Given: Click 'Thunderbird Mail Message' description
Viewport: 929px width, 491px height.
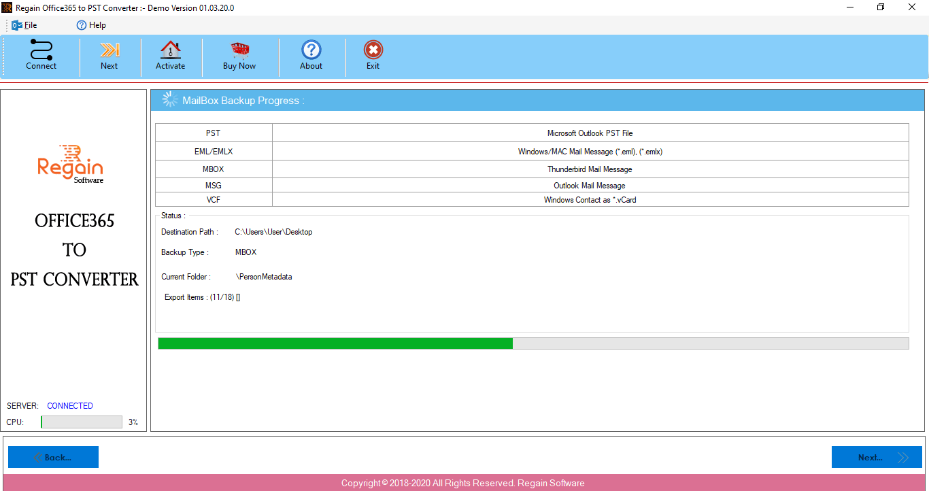Looking at the screenshot, I should (x=590, y=169).
